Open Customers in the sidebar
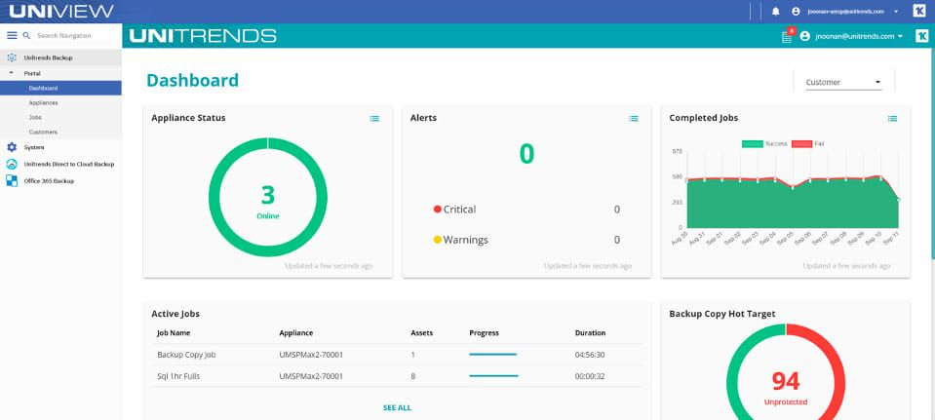 click(x=43, y=133)
